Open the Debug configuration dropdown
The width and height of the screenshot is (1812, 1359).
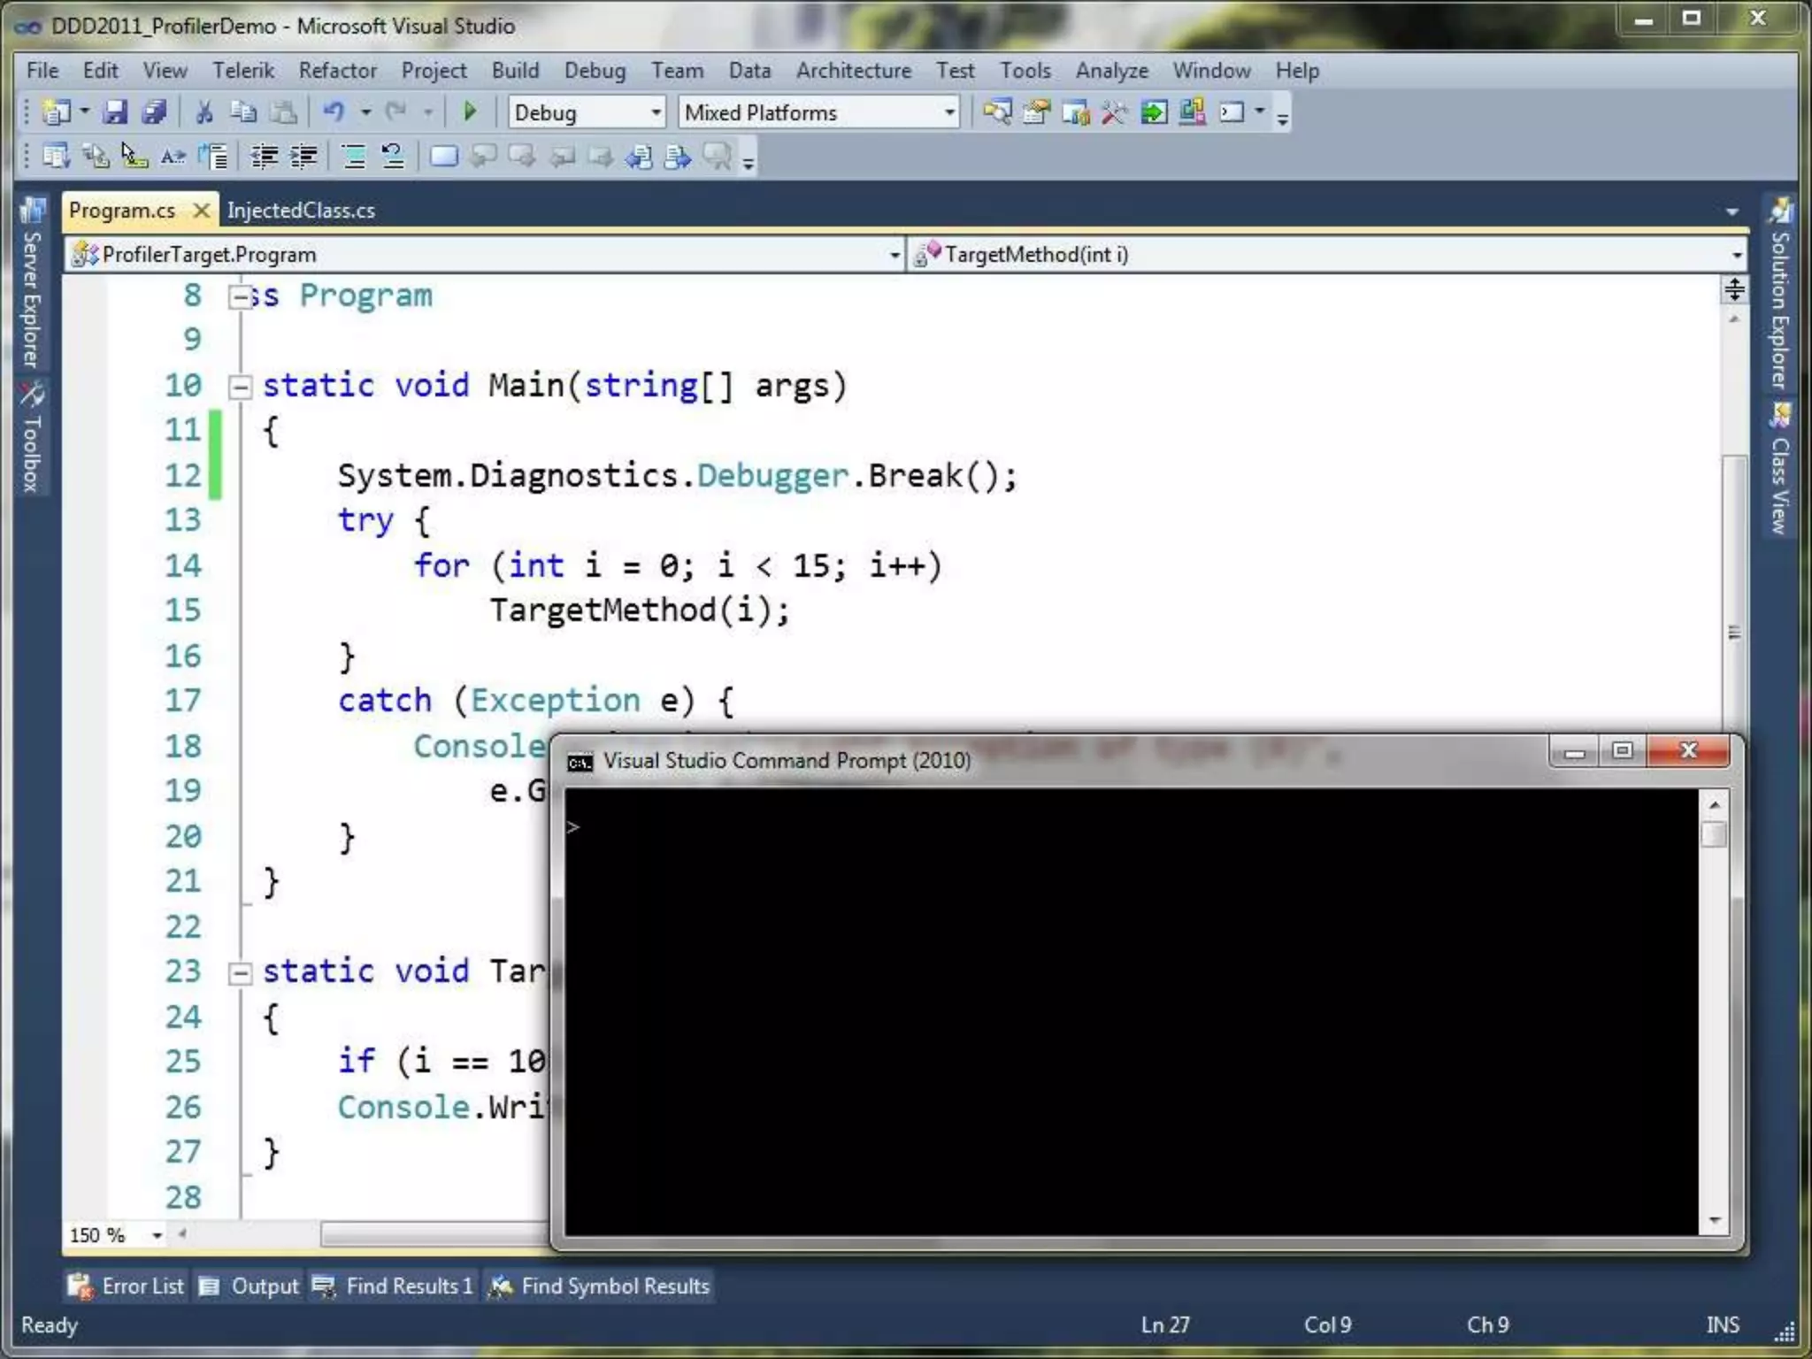656,112
